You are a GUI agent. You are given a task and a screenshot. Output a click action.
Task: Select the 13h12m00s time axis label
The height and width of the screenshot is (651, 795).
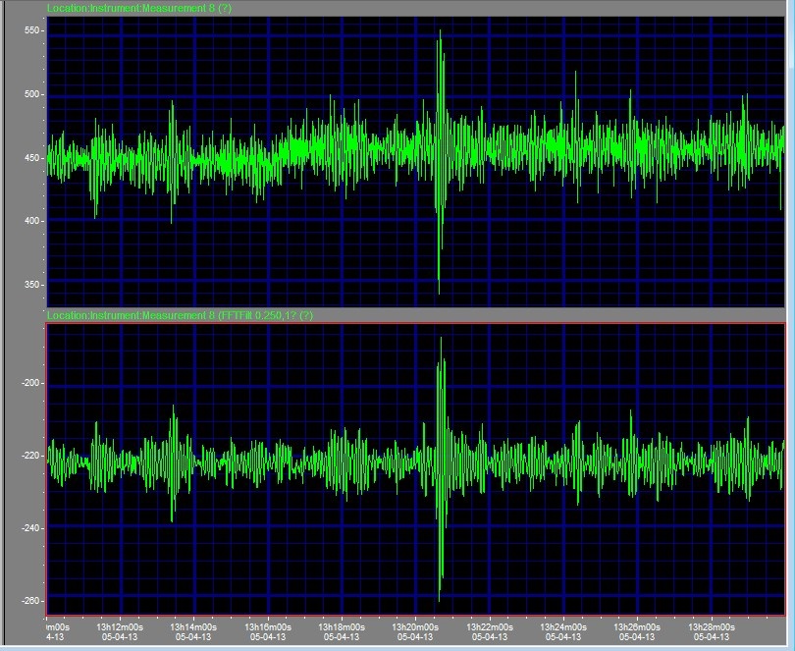coord(120,626)
